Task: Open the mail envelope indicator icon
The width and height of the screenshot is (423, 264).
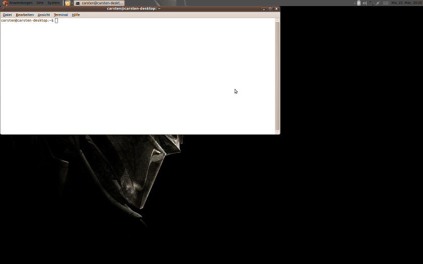Action: (x=386, y=3)
